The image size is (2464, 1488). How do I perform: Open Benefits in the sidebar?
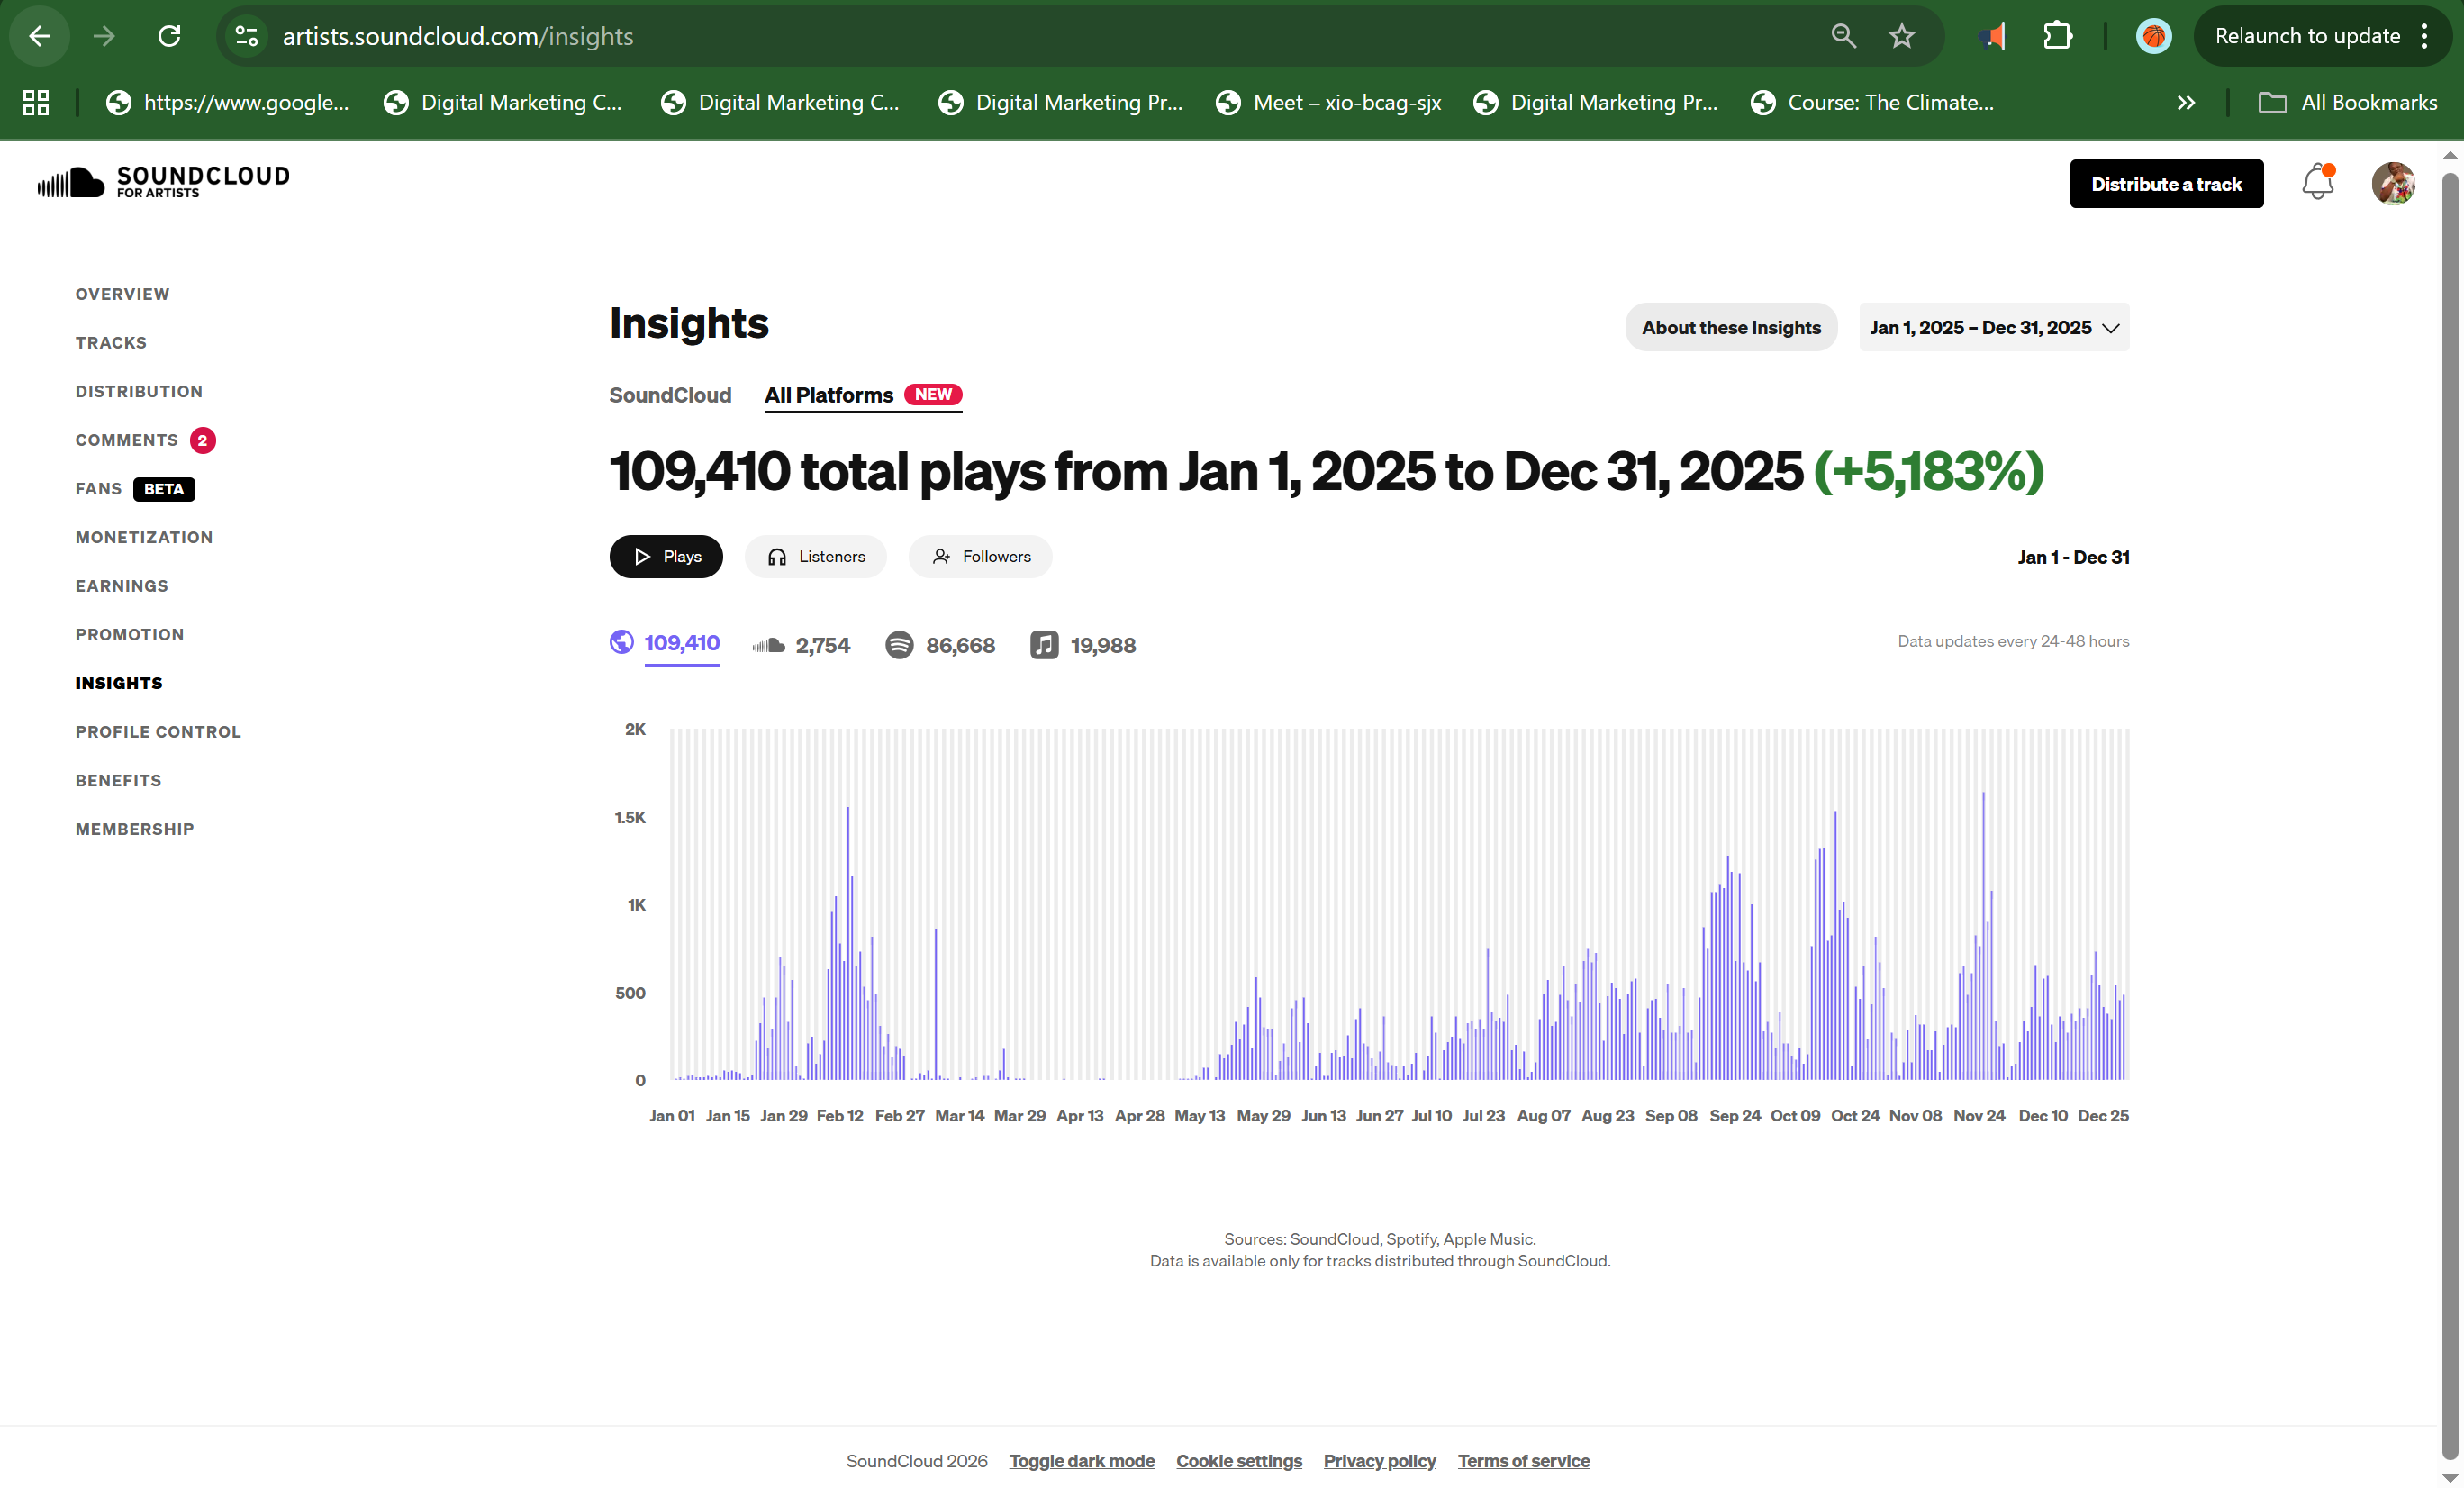(x=118, y=781)
